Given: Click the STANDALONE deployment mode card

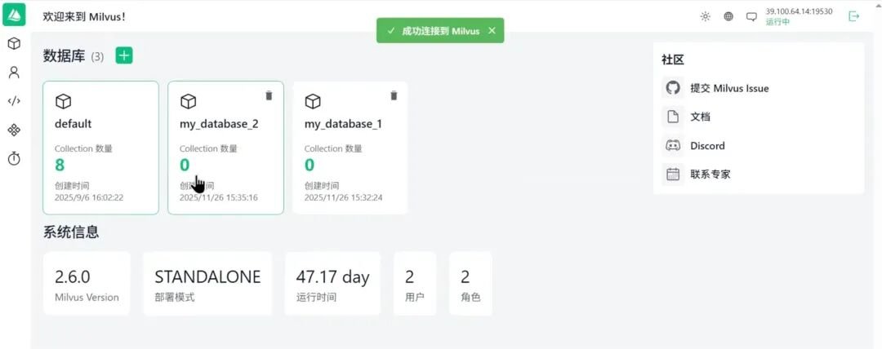Looking at the screenshot, I should (207, 284).
